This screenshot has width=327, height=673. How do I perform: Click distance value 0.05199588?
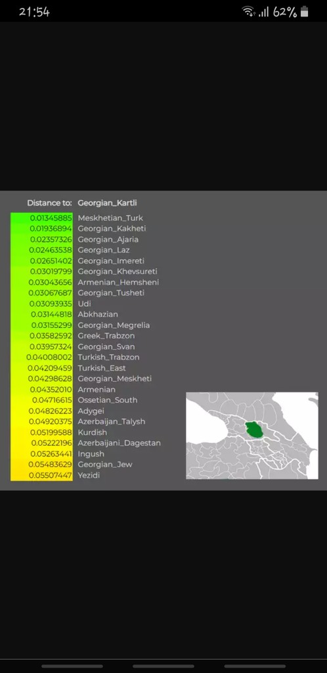pos(51,432)
